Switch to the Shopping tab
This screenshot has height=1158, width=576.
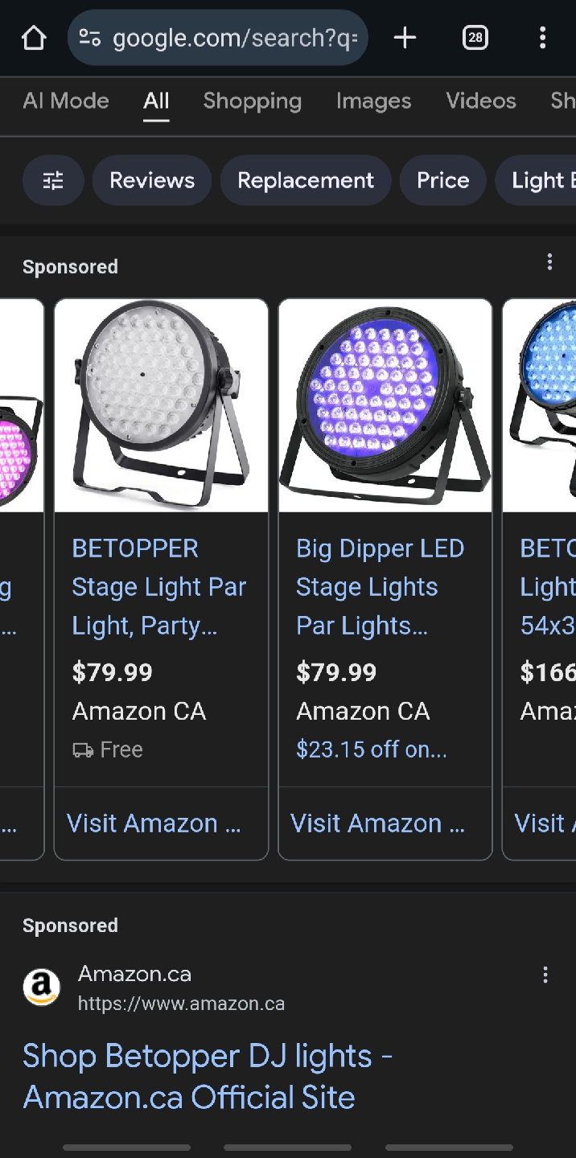click(252, 101)
